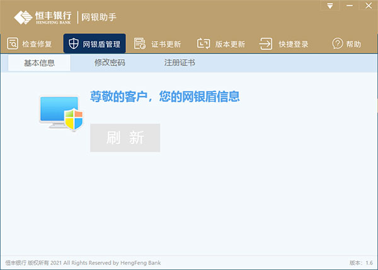Click the 证书更新 certificate icon
The width and height of the screenshot is (378, 270).
pyautogui.click(x=140, y=43)
